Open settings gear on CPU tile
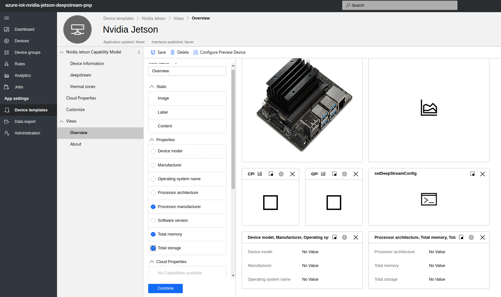Viewport: 501px width, 297px height. [281, 174]
